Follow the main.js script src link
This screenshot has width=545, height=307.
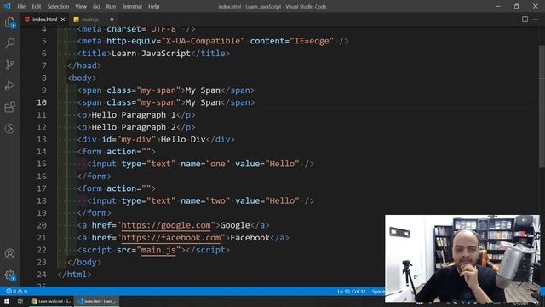click(x=158, y=250)
